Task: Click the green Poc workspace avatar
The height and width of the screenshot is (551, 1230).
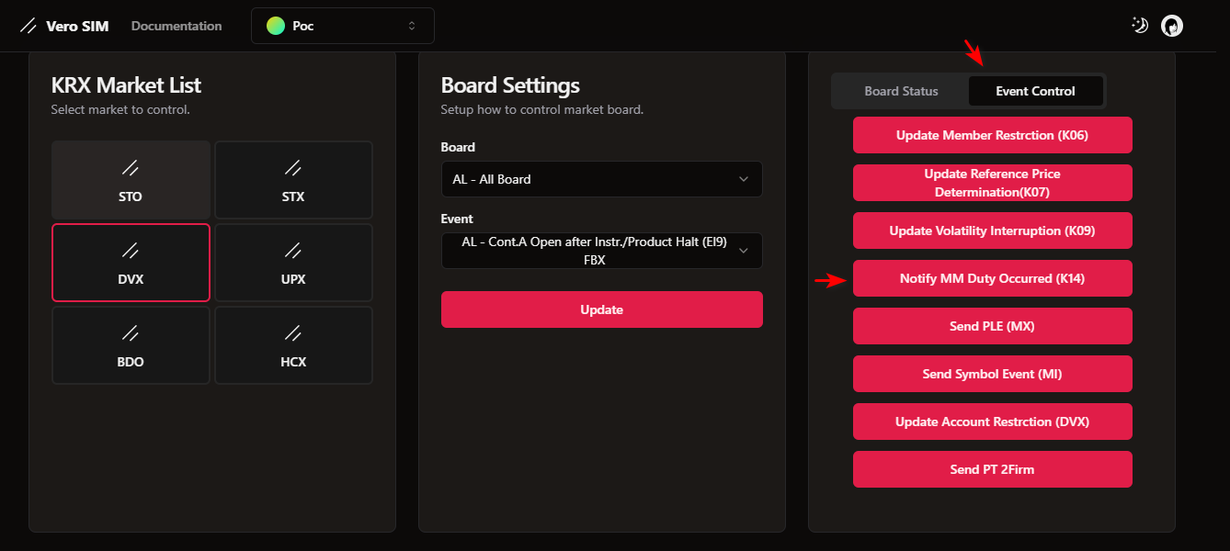Action: tap(276, 26)
